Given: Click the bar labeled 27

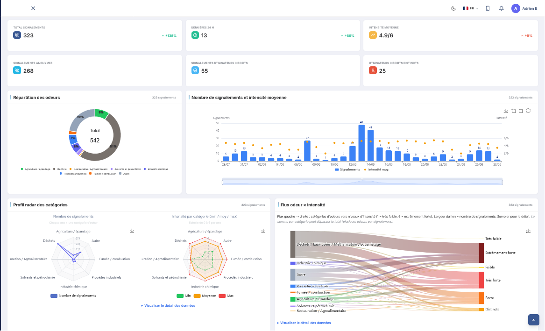Looking at the screenshot, I should click(307, 151).
